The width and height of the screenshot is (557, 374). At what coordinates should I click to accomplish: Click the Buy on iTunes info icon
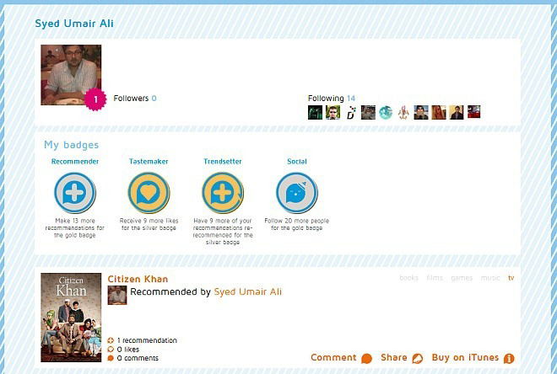coord(509,358)
